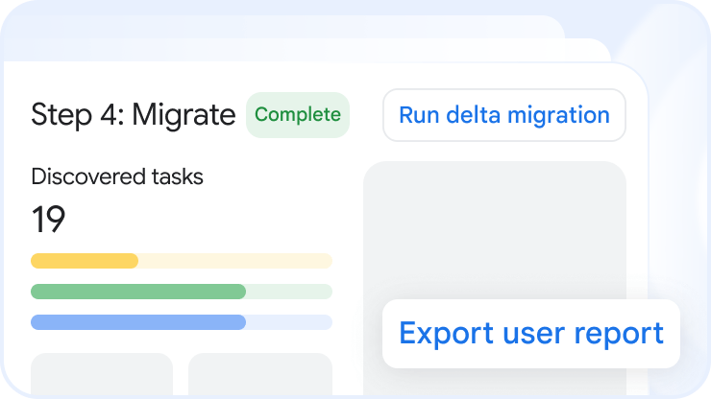Open the large gray placeholder panel on right

(x=494, y=230)
